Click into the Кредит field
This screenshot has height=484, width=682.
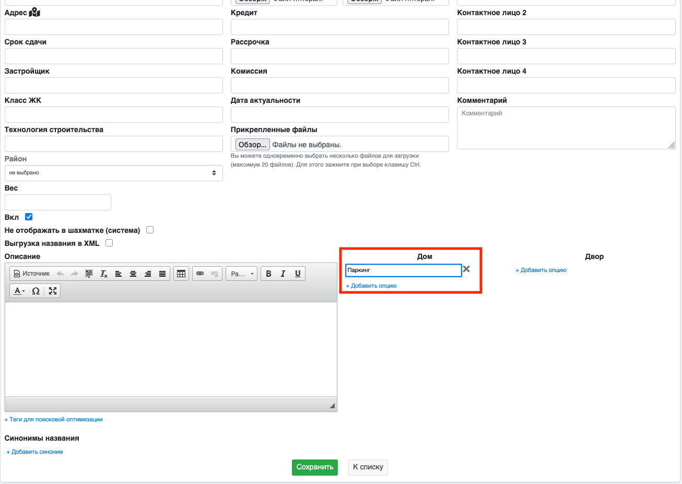[340, 27]
